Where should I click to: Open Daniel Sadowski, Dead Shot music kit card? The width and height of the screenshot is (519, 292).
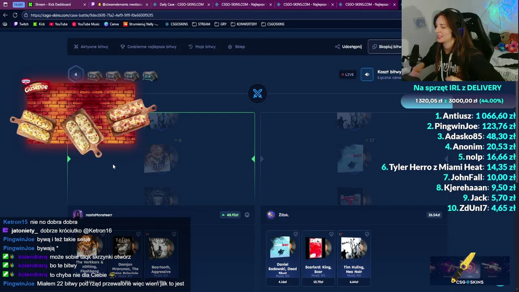pyautogui.click(x=283, y=258)
